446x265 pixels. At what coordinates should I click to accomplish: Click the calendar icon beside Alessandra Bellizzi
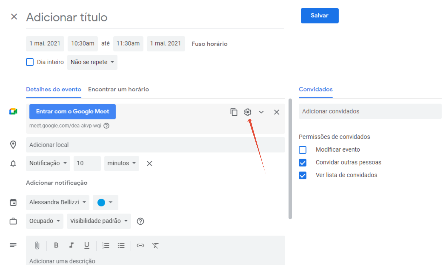click(13, 202)
